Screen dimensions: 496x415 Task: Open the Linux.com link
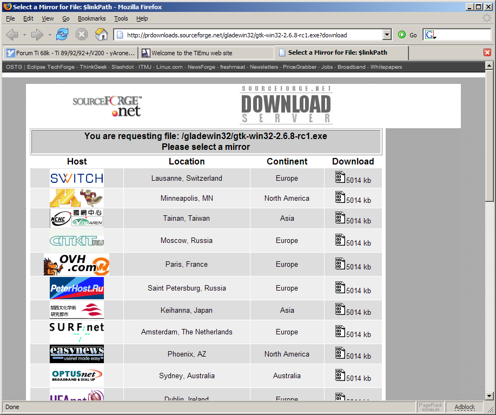pos(169,67)
